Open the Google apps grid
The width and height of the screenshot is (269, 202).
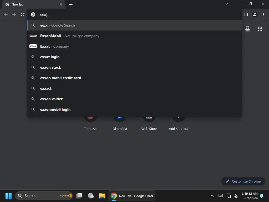point(260,29)
